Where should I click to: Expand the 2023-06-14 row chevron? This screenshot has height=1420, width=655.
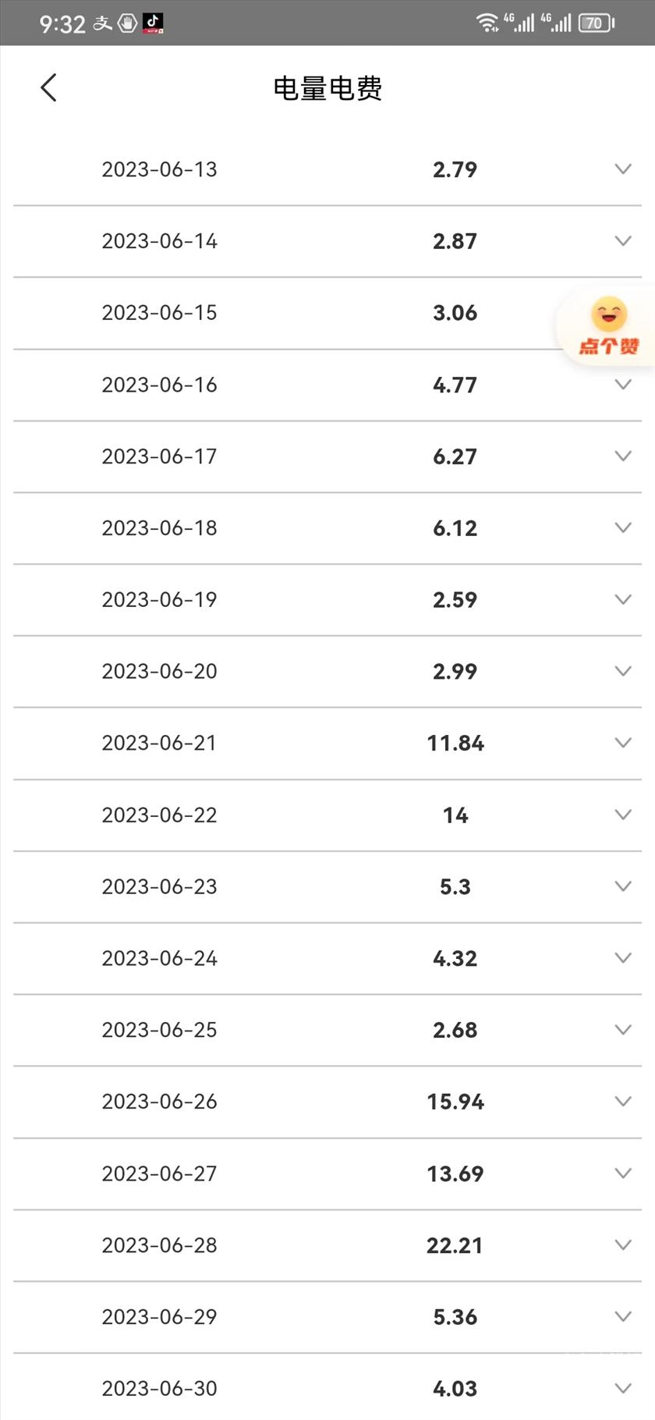(x=623, y=241)
